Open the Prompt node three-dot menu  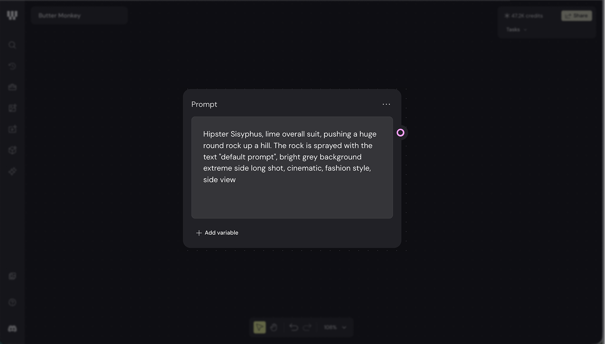pos(386,104)
